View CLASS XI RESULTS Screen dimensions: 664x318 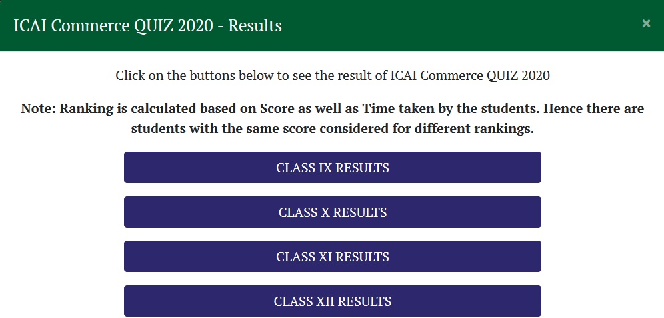[332, 257]
